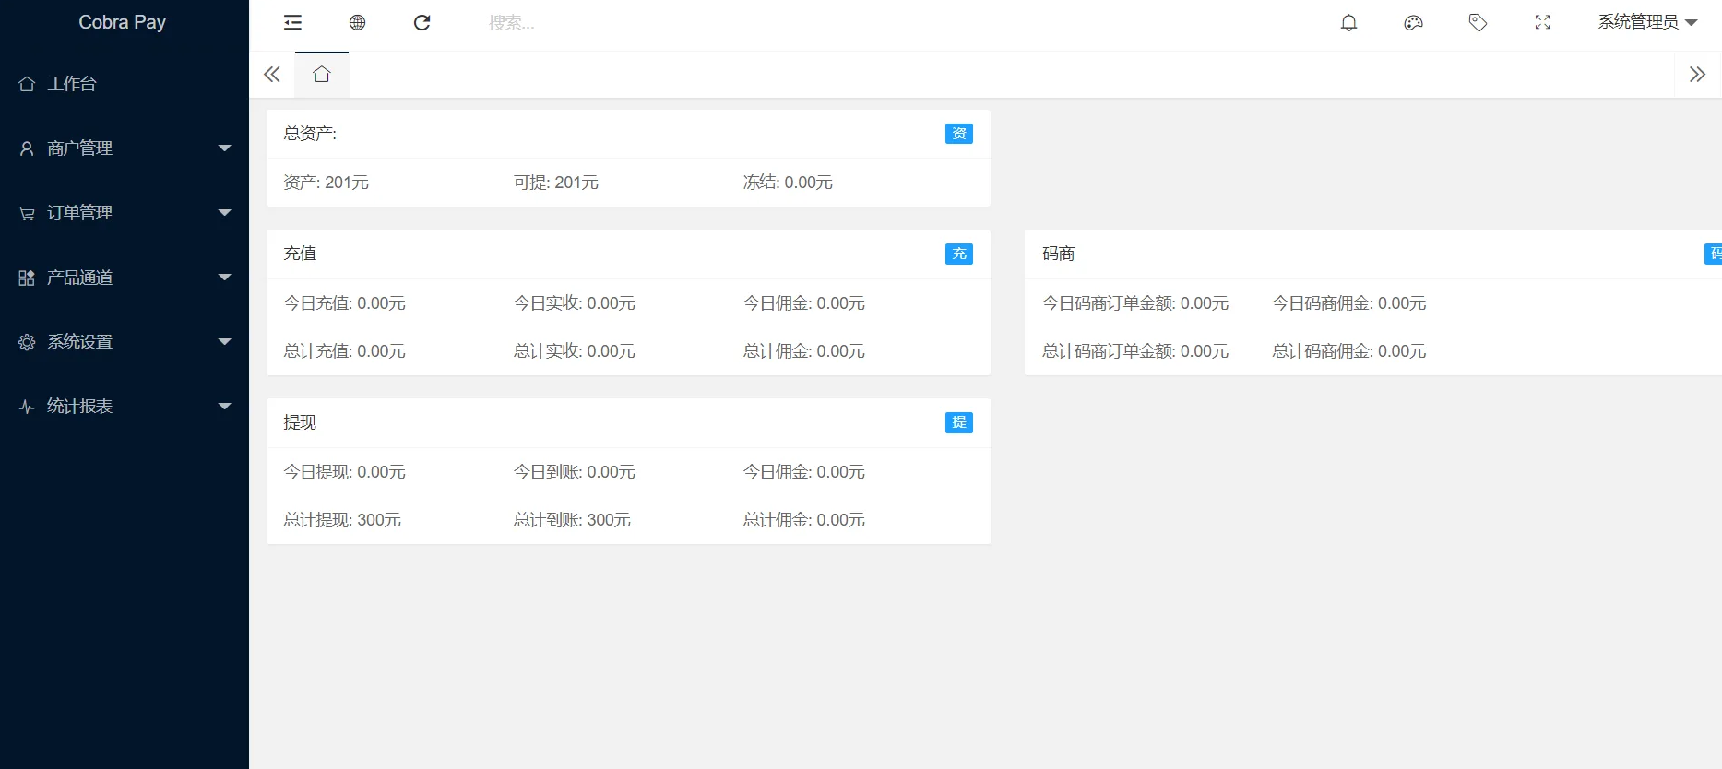Expand the 系统设置 menu
The height and width of the screenshot is (769, 1722).
click(x=124, y=342)
